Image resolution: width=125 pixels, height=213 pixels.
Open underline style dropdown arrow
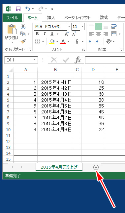(57, 34)
